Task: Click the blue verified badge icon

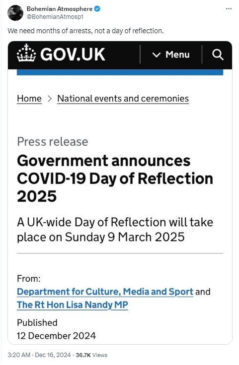Action: point(97,9)
